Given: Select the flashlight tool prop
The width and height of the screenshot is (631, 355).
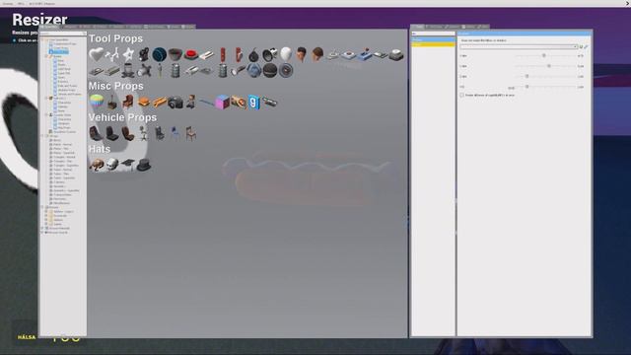Looking at the screenshot, I should click(x=239, y=70).
